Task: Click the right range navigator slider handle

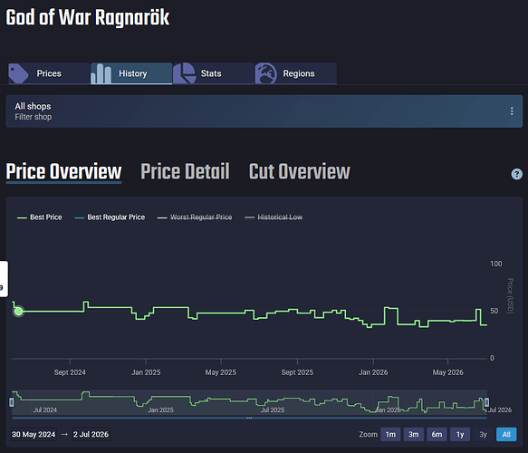Action: pyautogui.click(x=486, y=402)
